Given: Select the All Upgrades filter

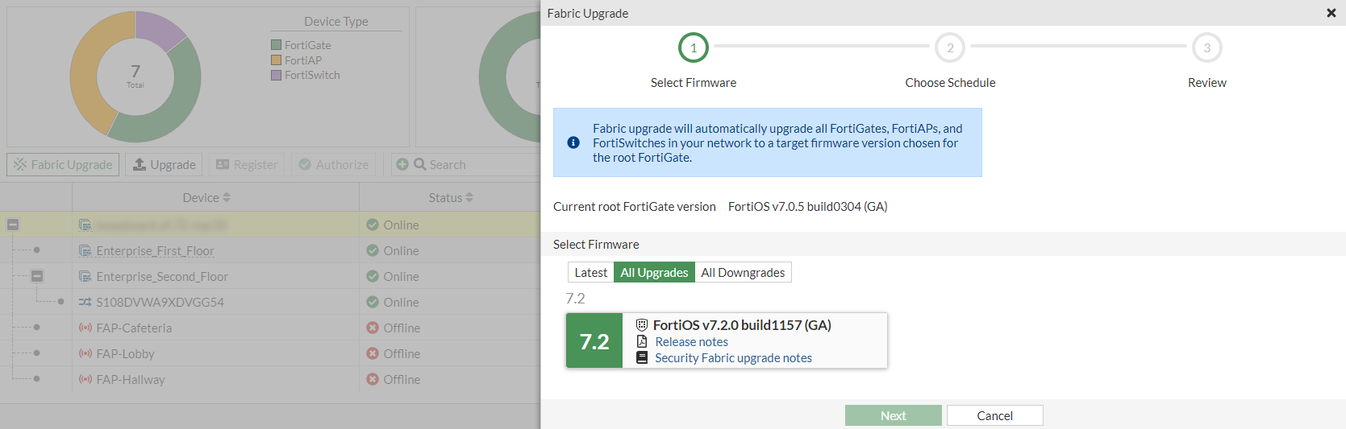Looking at the screenshot, I should click(654, 272).
